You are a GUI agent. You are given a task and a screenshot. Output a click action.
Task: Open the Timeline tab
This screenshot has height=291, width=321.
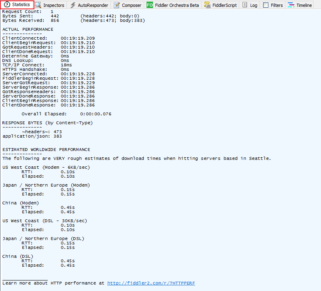click(304, 5)
